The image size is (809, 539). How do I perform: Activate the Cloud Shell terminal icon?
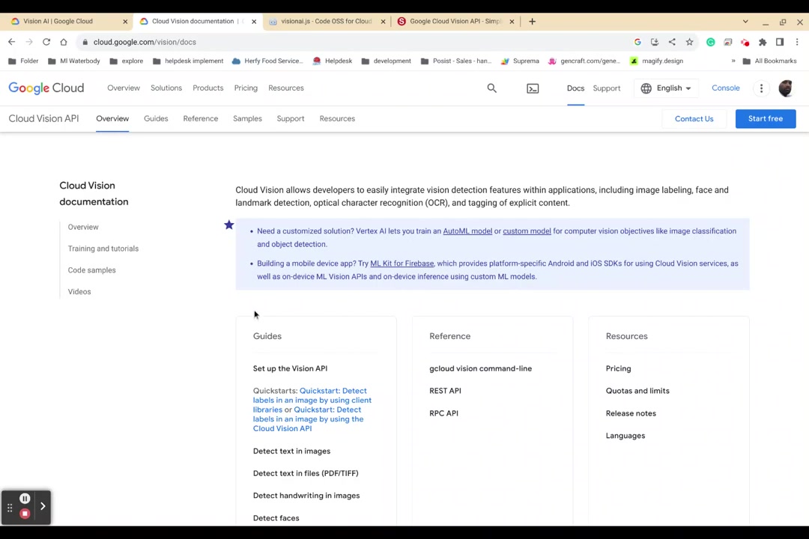533,88
